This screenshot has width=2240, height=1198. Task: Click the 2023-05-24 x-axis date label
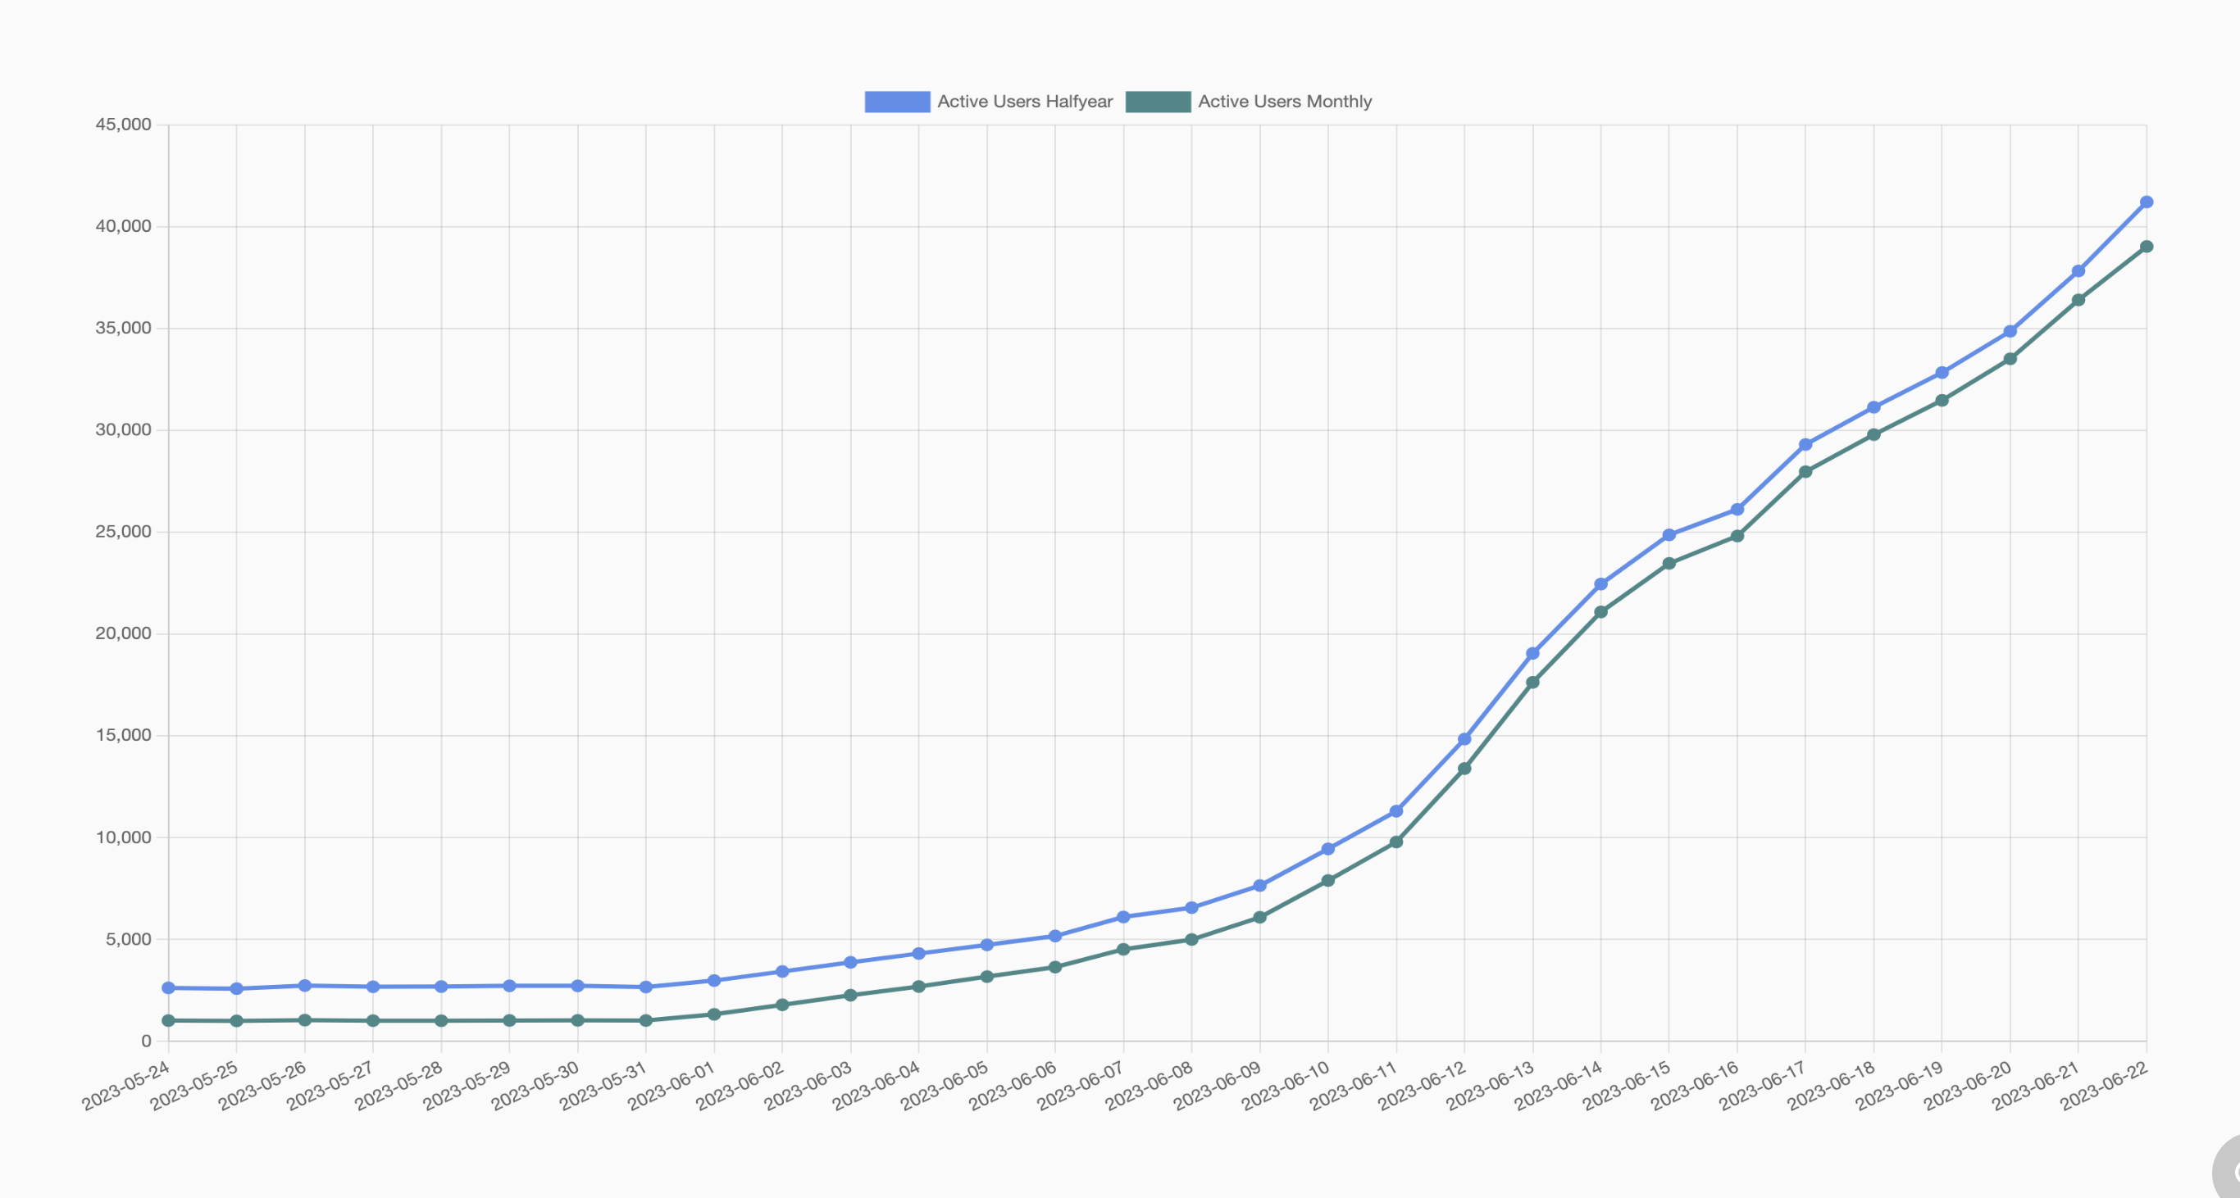(126, 1085)
